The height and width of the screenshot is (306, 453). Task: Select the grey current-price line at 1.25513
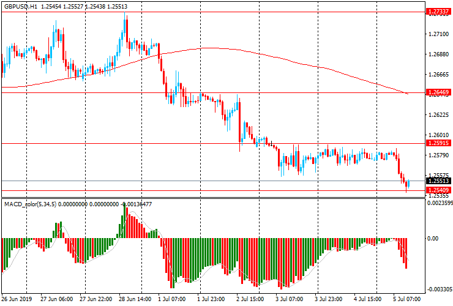click(x=214, y=181)
